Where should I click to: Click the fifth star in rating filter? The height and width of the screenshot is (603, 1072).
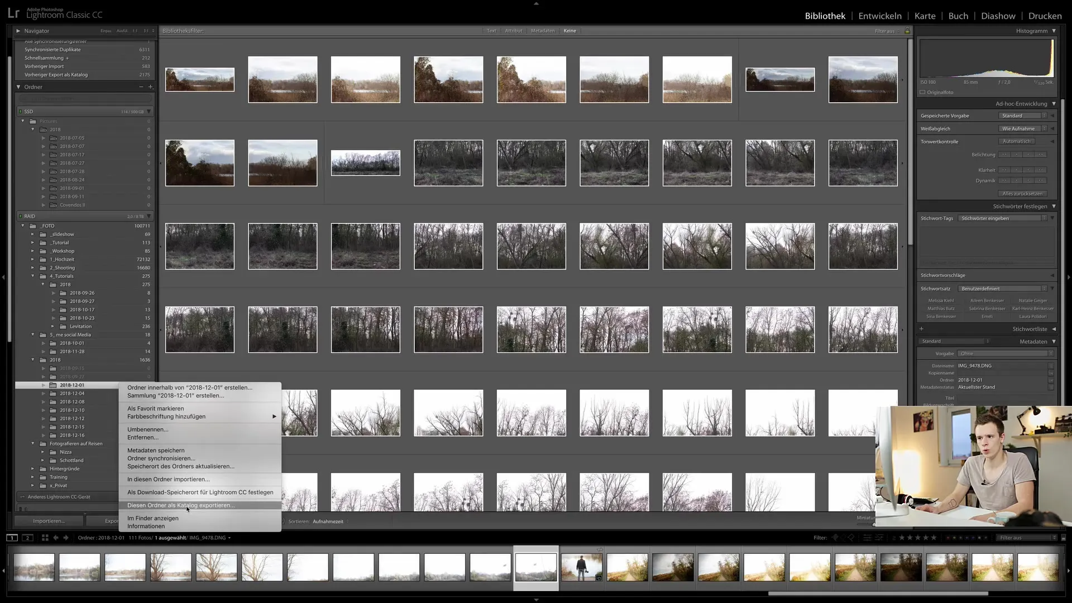pos(934,538)
